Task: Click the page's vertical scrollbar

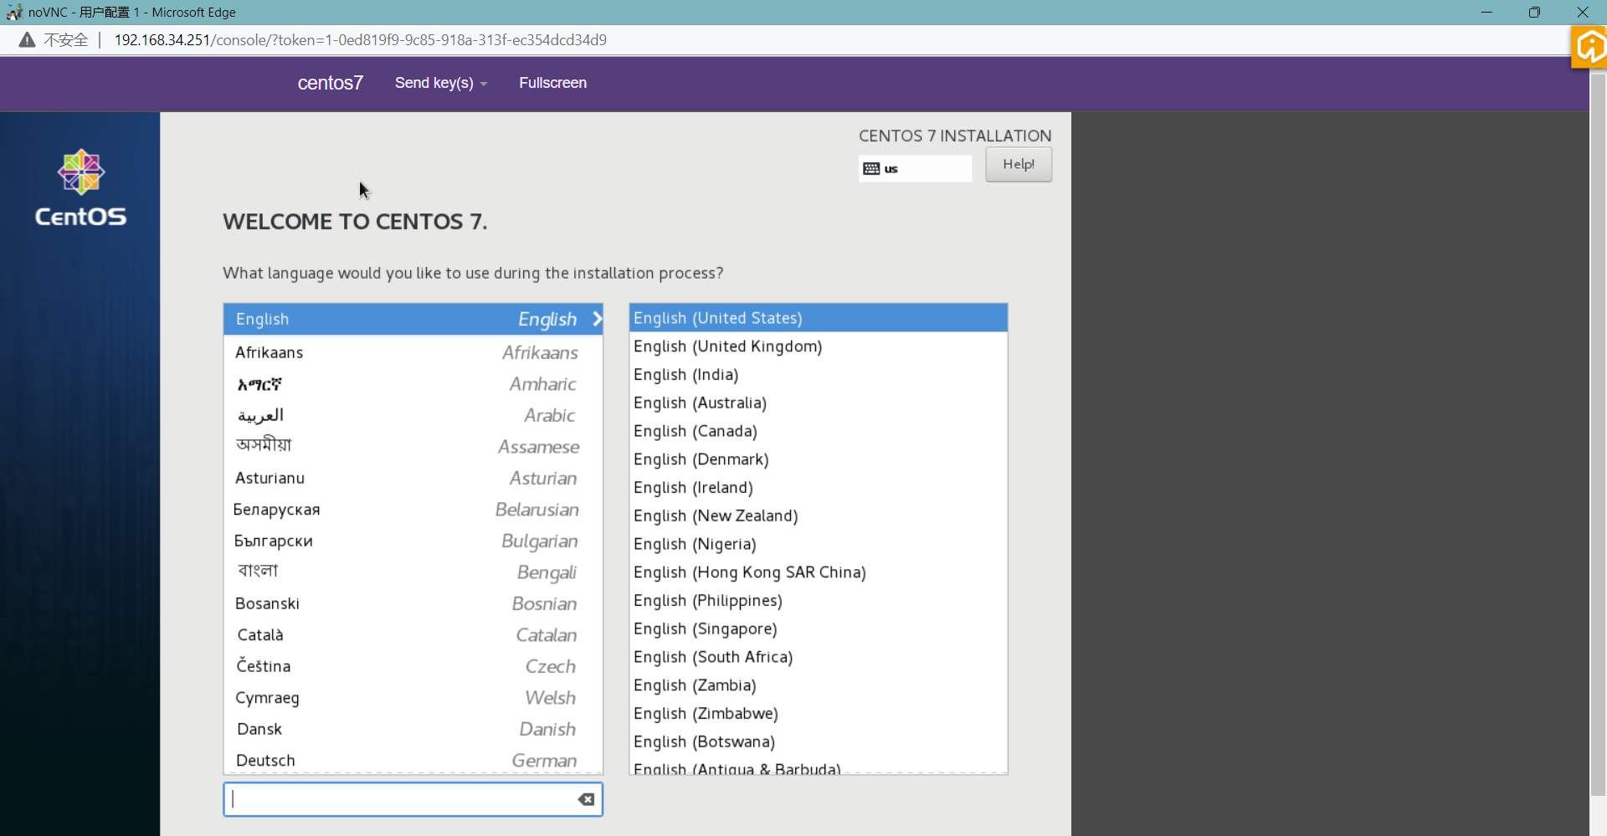Action: (x=1598, y=435)
